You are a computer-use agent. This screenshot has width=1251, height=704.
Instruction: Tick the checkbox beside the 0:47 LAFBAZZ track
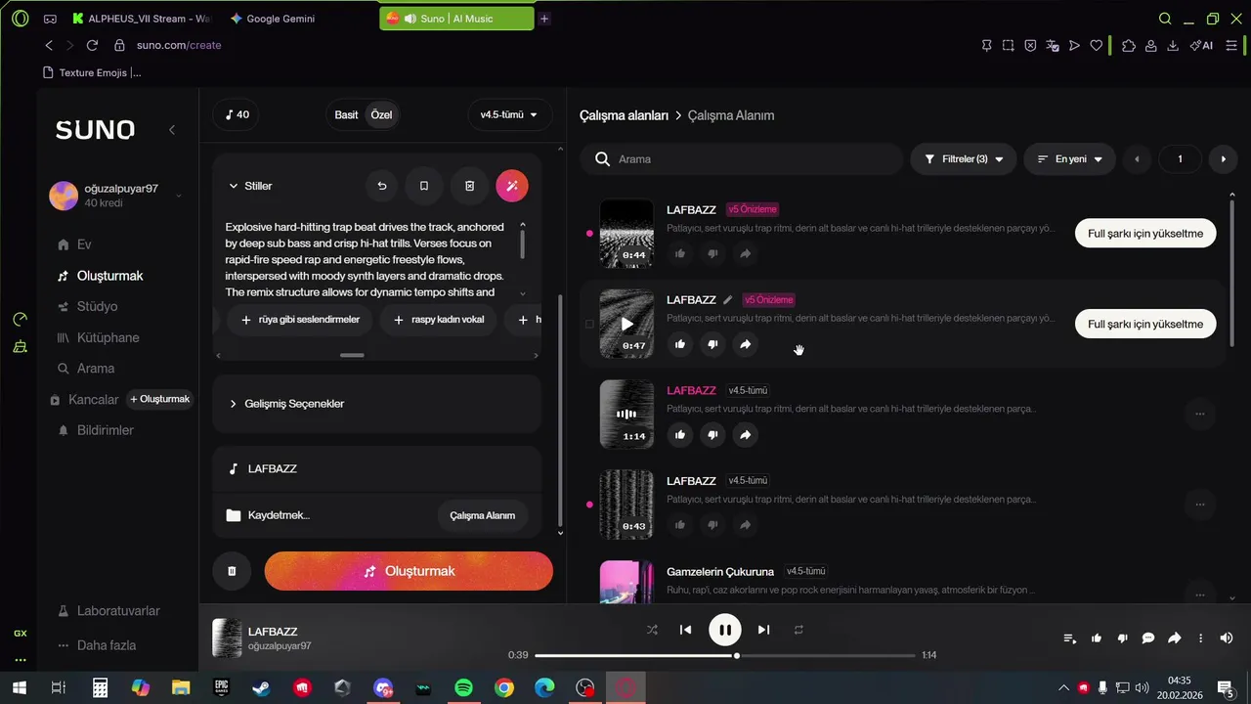pyautogui.click(x=589, y=324)
